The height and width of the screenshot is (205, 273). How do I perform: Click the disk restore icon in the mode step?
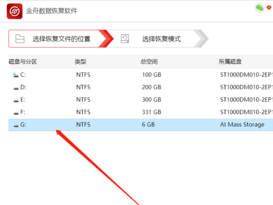point(125,39)
